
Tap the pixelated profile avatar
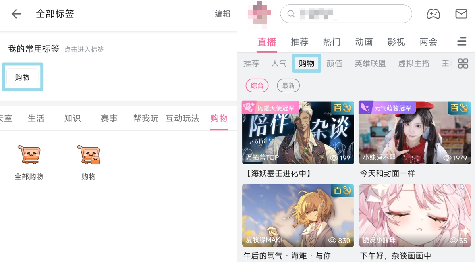pos(259,13)
